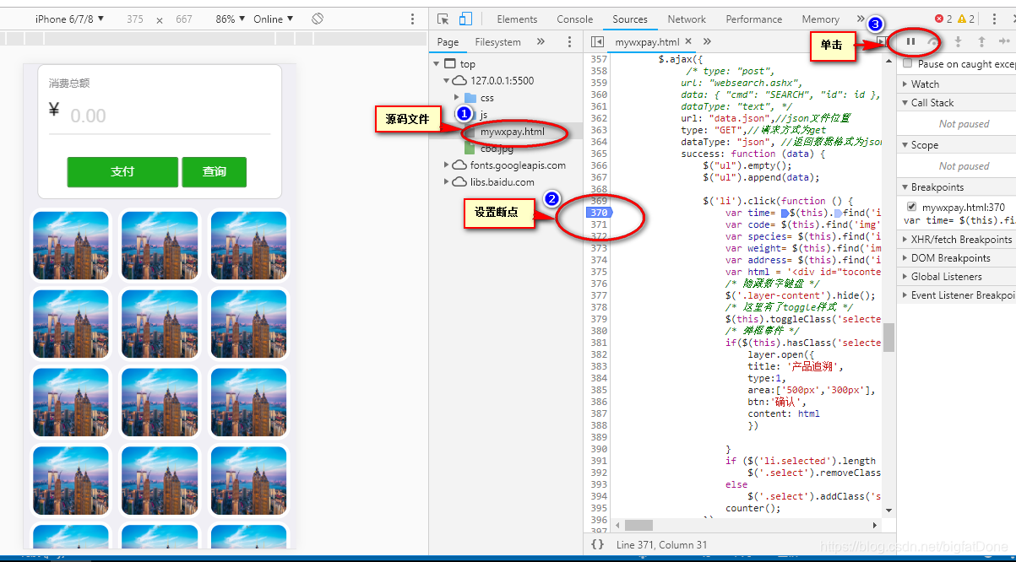Click pause script execution button
This screenshot has height=562, width=1016.
pos(910,41)
